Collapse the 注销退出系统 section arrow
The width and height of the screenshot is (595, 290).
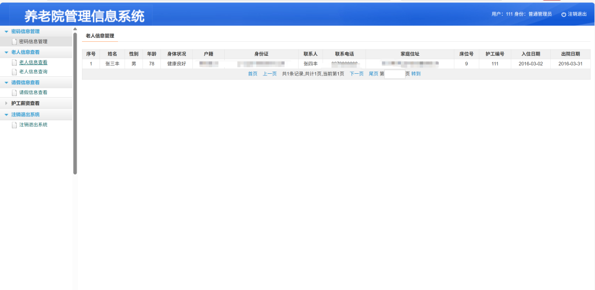pos(6,114)
